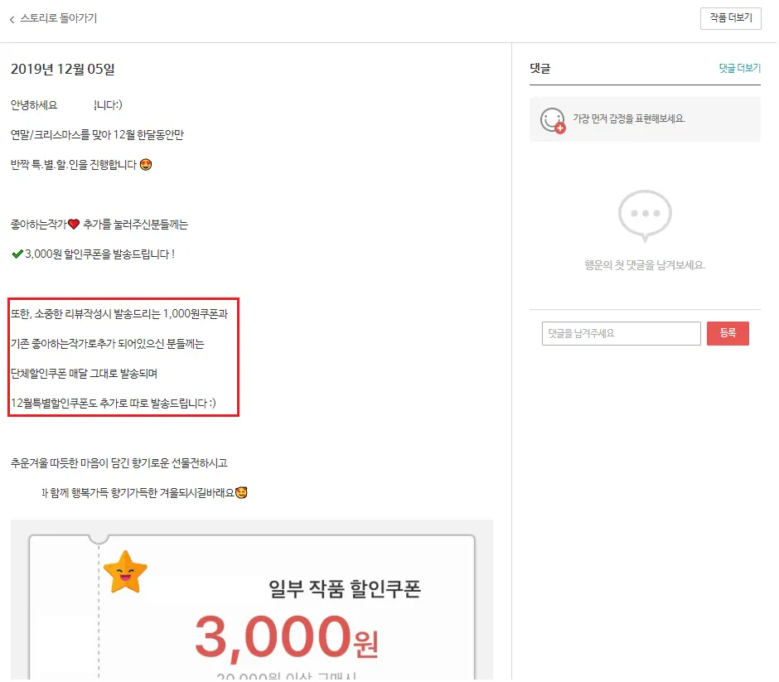Submit comment with the red 등록 button
This screenshot has height=682, width=779.
pyautogui.click(x=729, y=334)
